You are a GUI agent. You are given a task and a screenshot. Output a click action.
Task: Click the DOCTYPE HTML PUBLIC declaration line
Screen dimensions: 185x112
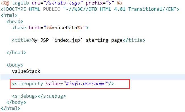click(x=90, y=9)
